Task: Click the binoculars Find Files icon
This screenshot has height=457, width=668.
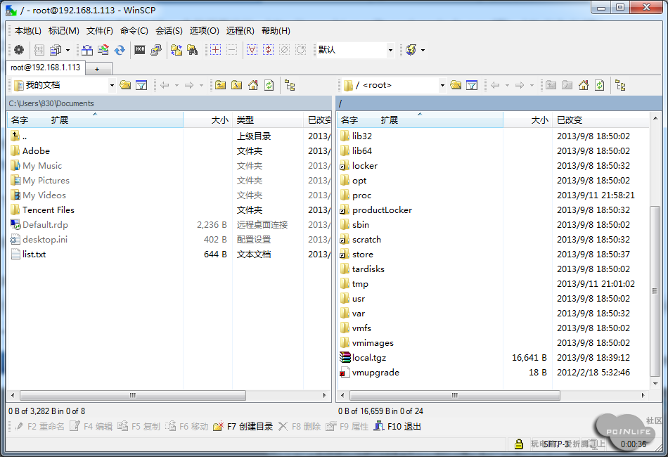Action: click(x=193, y=50)
